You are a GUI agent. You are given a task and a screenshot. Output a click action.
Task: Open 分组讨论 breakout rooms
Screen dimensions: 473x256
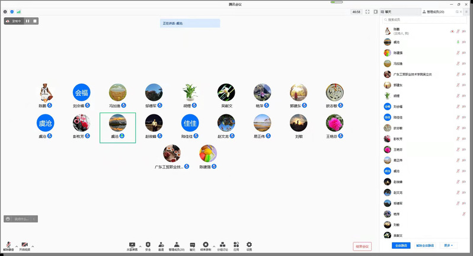coord(222,245)
